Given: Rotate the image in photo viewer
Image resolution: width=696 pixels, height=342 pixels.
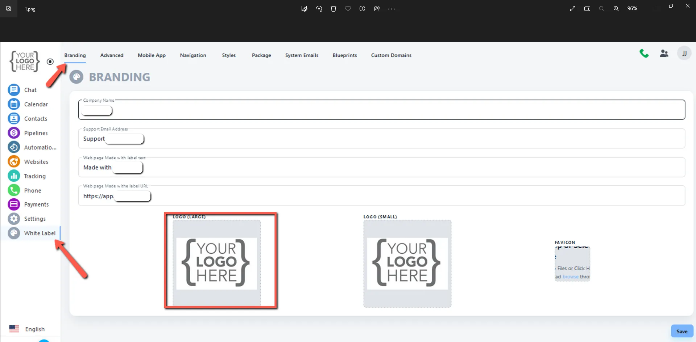Looking at the screenshot, I should coord(319,9).
